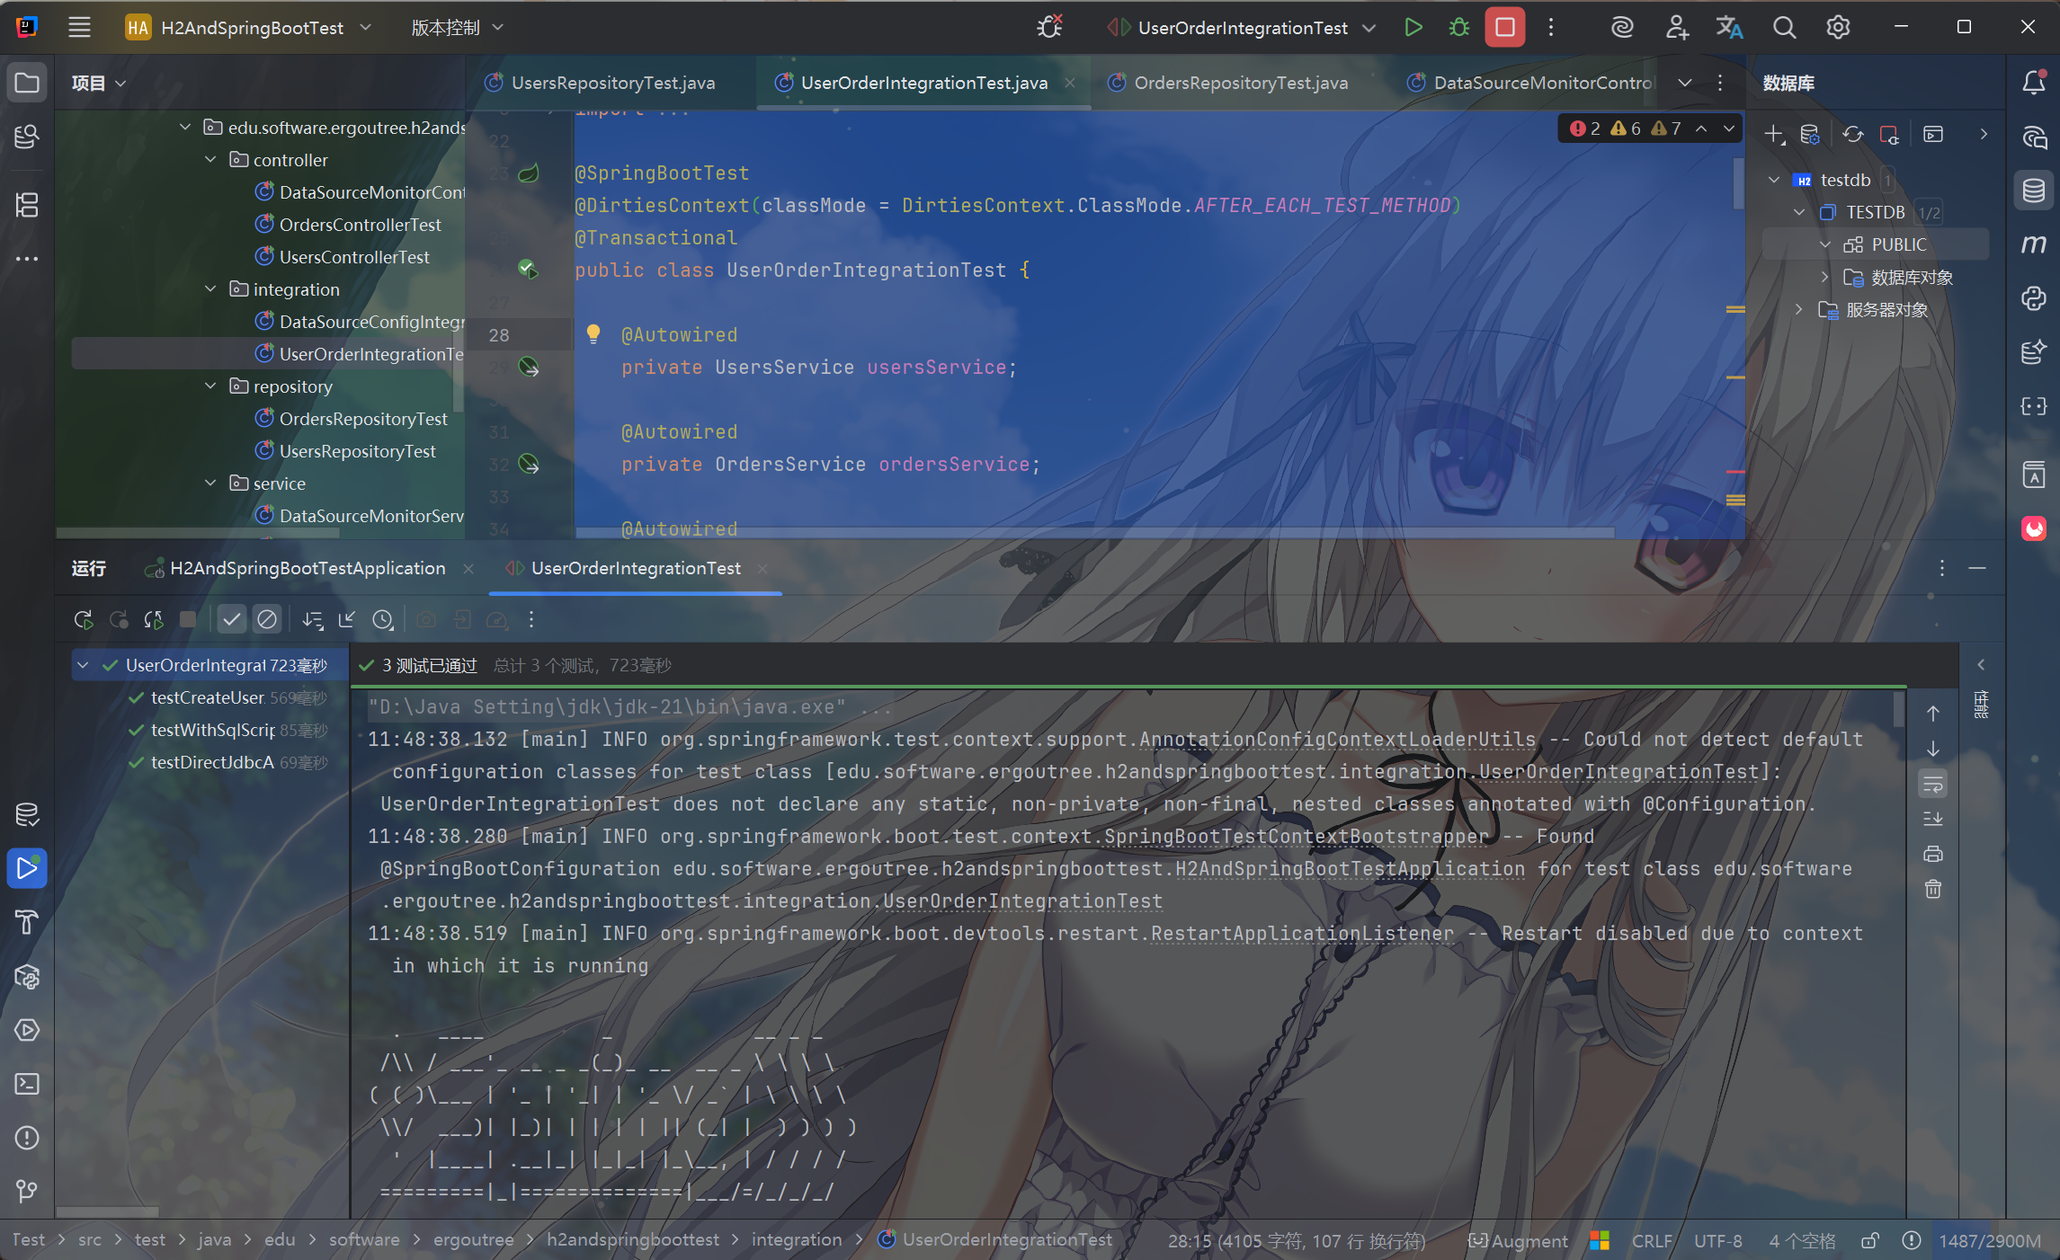
Task: Click the lightbulb intention on line 28
Action: [593, 333]
